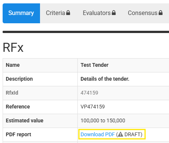Select the RfxId value 474159
The height and width of the screenshot is (143, 169).
click(89, 93)
